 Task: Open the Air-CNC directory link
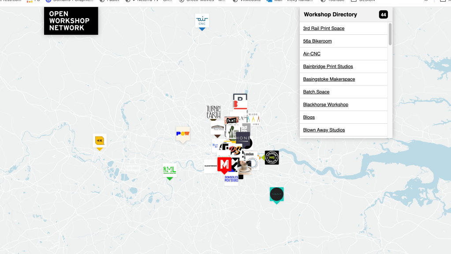(312, 54)
